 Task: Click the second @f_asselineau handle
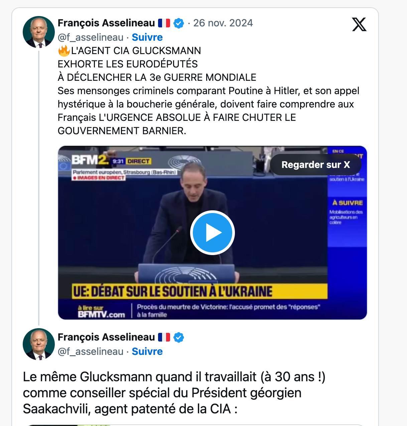91,351
